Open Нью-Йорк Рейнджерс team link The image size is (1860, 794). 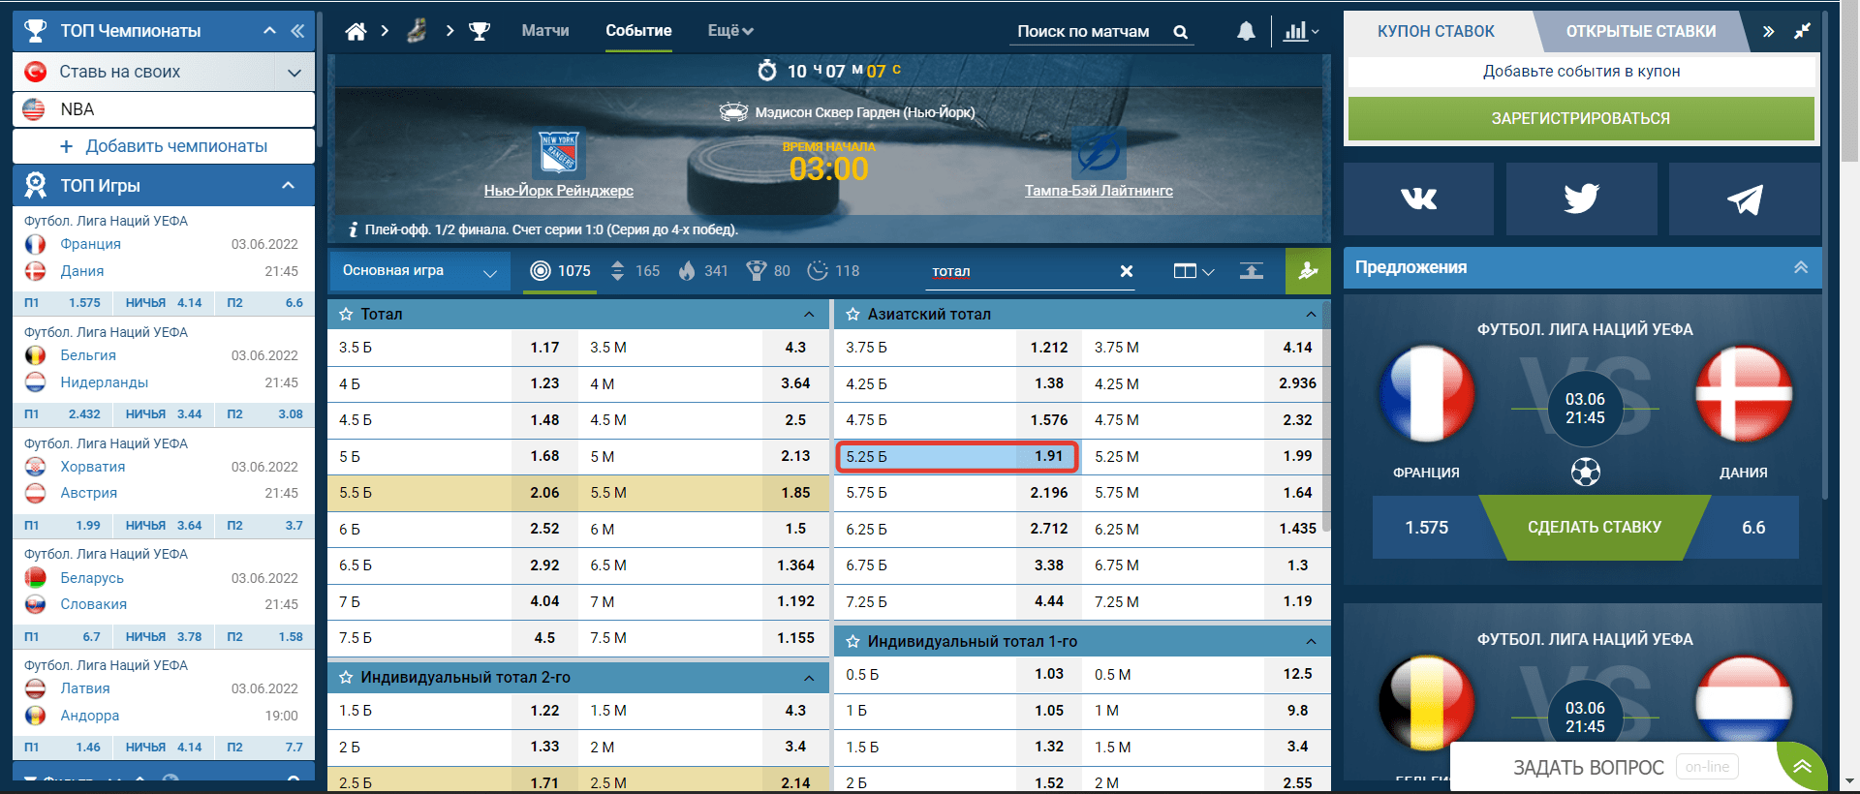coord(559,191)
